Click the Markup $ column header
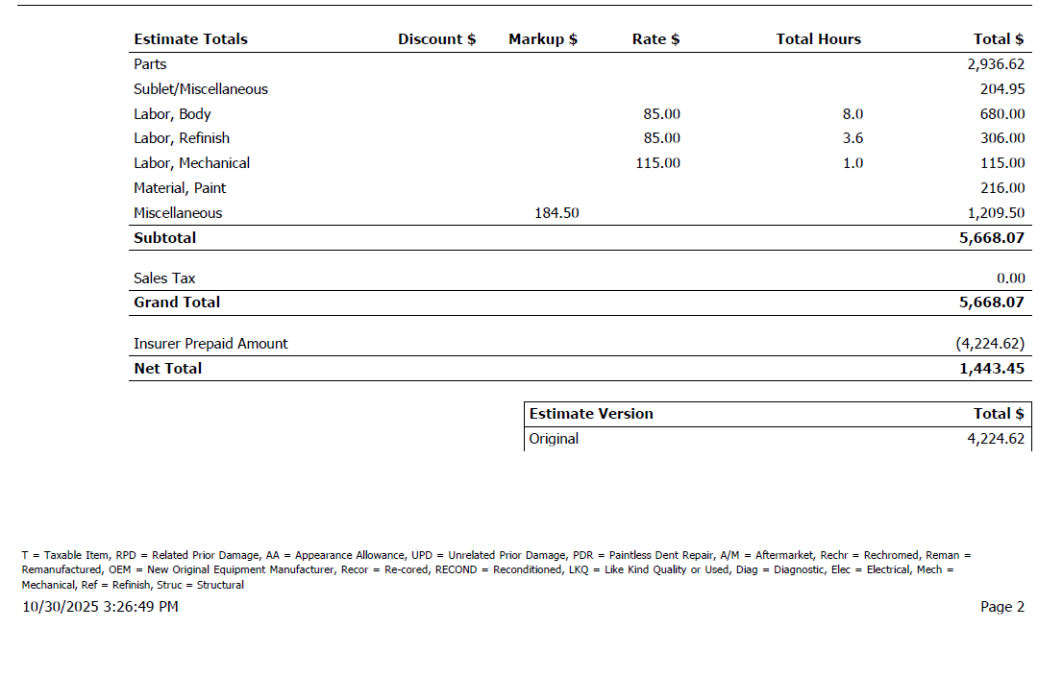Viewport: 1063px width, 677px height. click(x=543, y=39)
